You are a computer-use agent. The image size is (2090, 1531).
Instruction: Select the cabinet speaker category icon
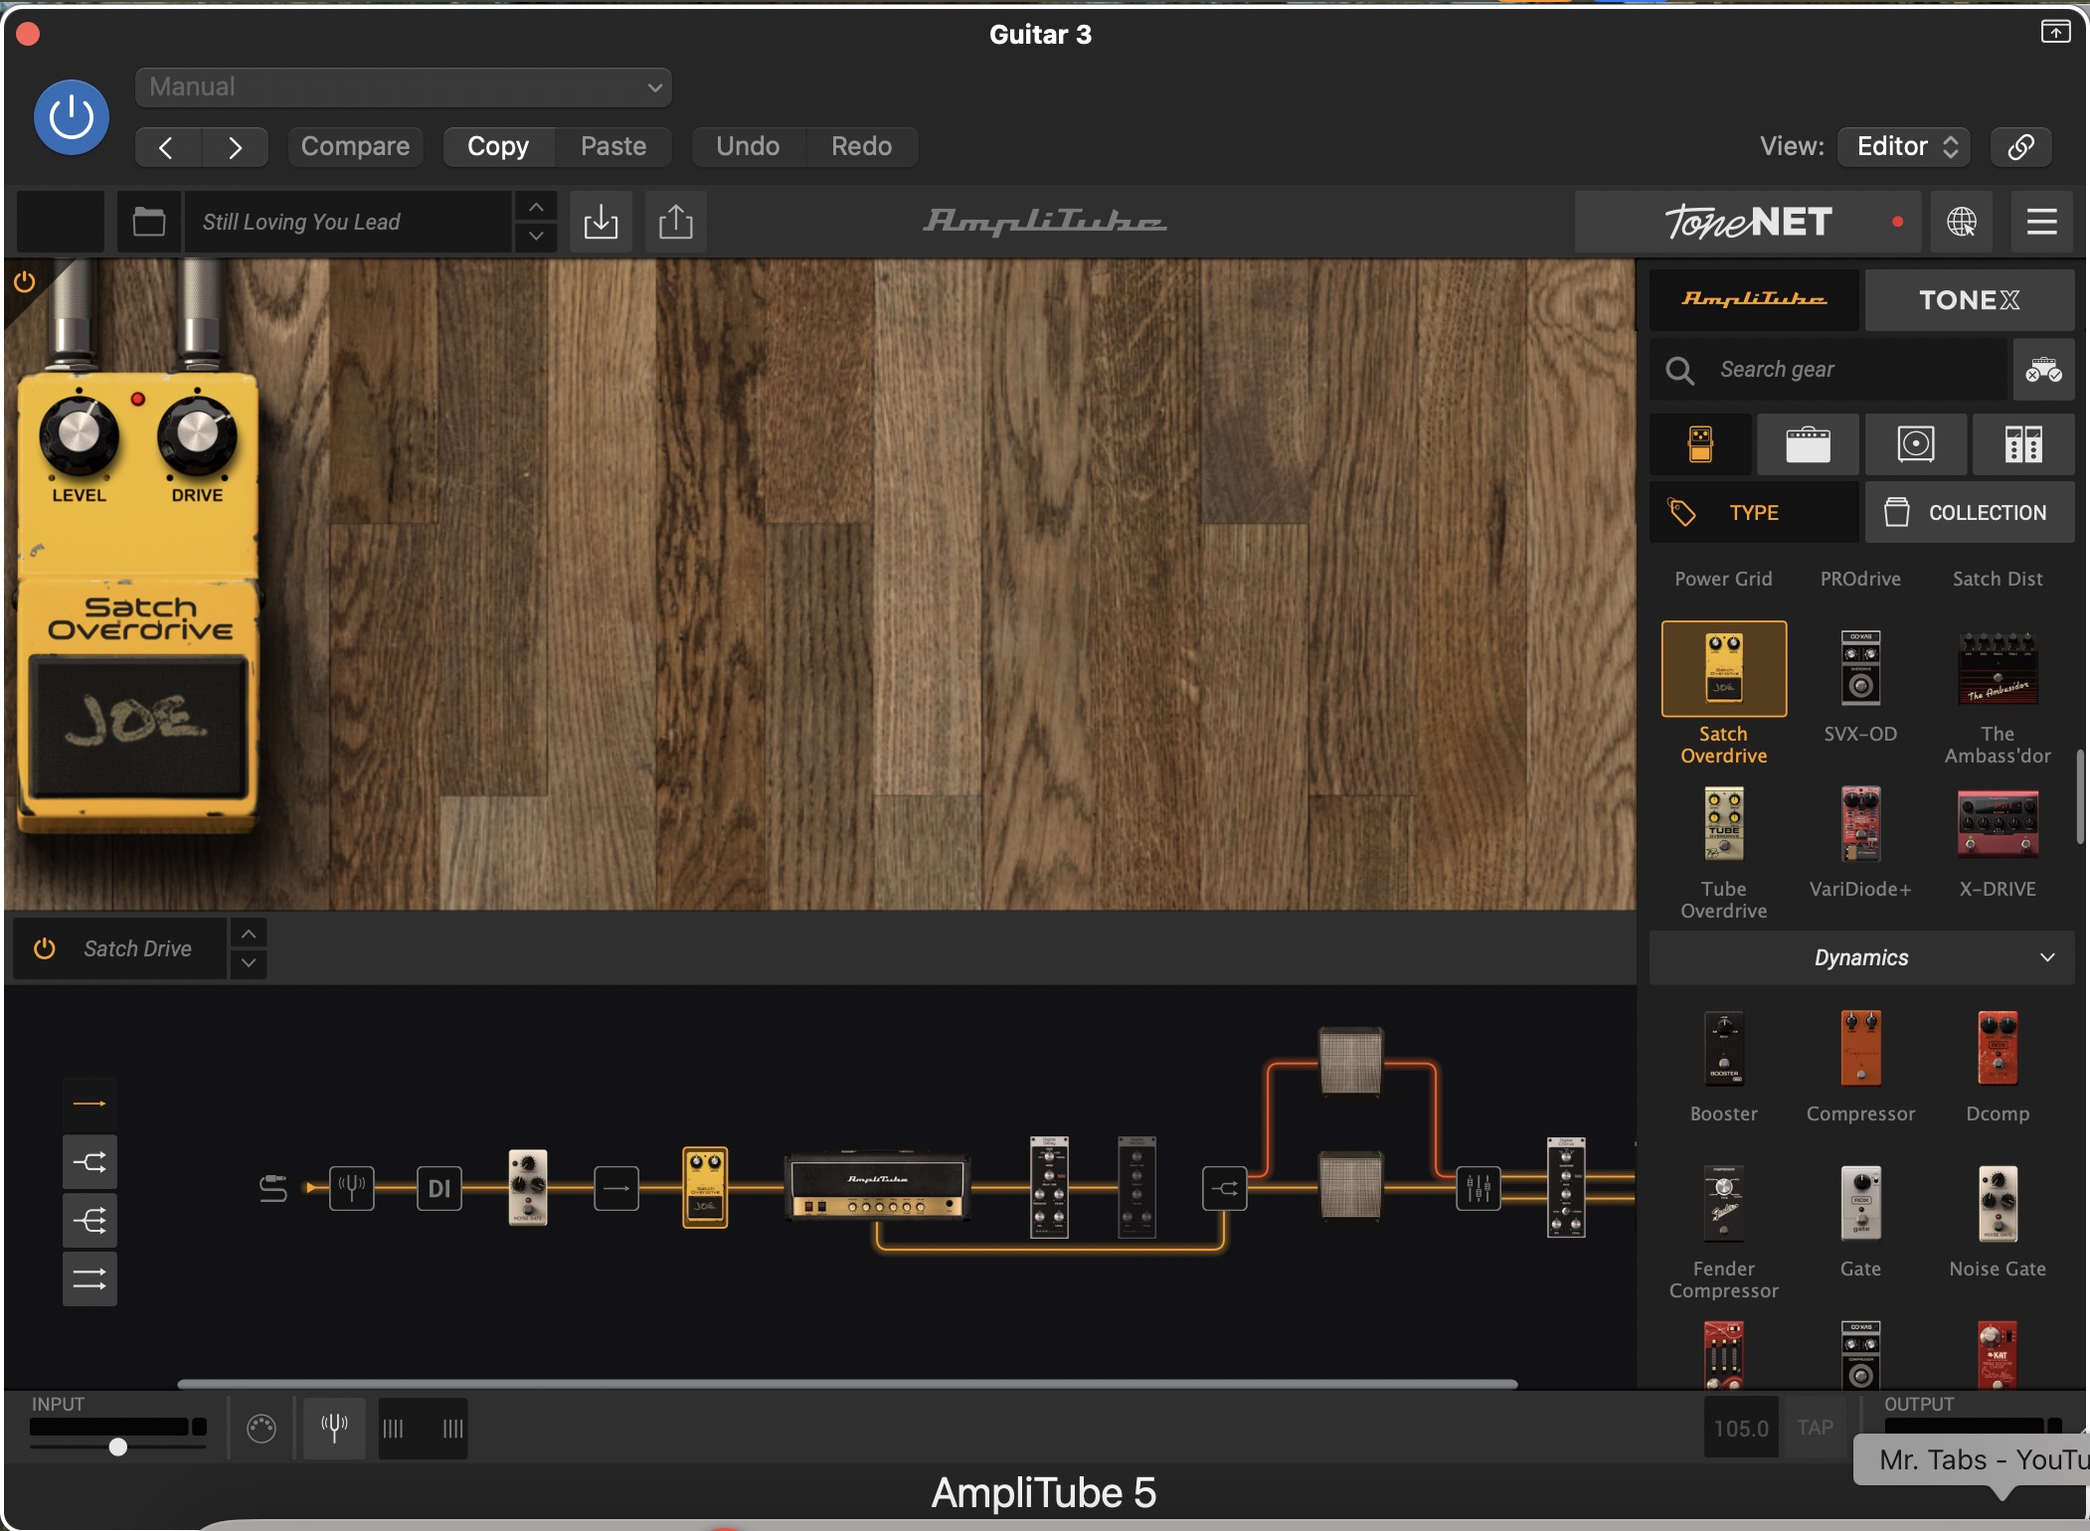(1915, 444)
